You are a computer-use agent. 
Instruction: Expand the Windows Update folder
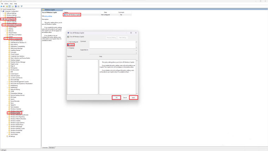point(7,132)
